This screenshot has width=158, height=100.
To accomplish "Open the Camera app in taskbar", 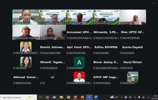I will [54, 97].
